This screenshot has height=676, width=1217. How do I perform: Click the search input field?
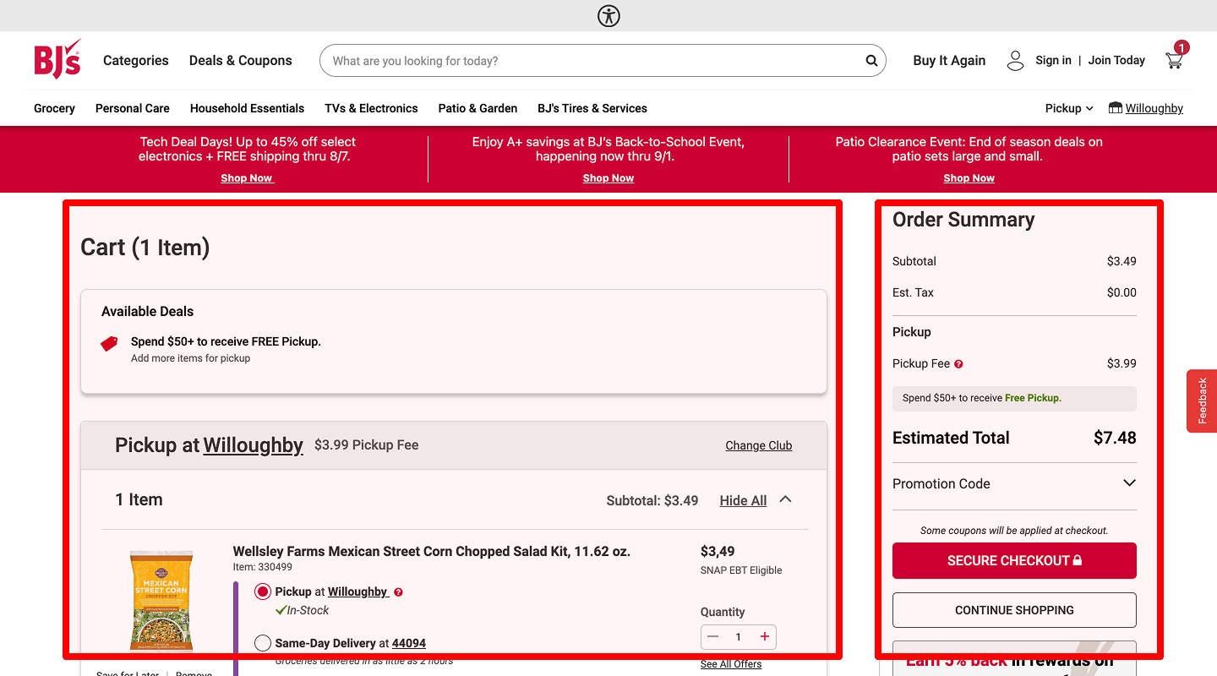(592, 61)
